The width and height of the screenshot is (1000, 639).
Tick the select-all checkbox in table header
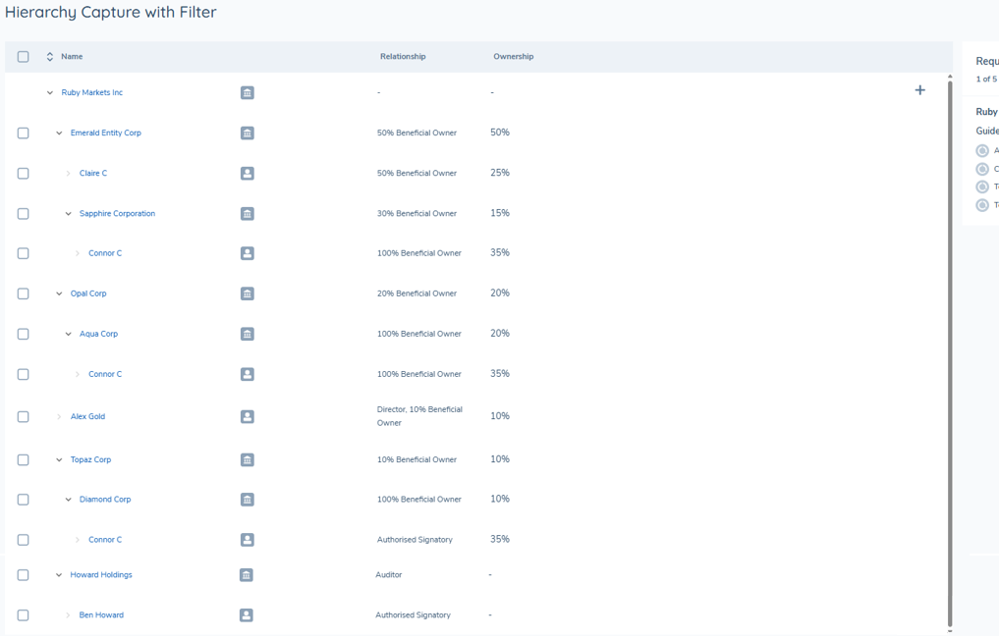tap(23, 57)
